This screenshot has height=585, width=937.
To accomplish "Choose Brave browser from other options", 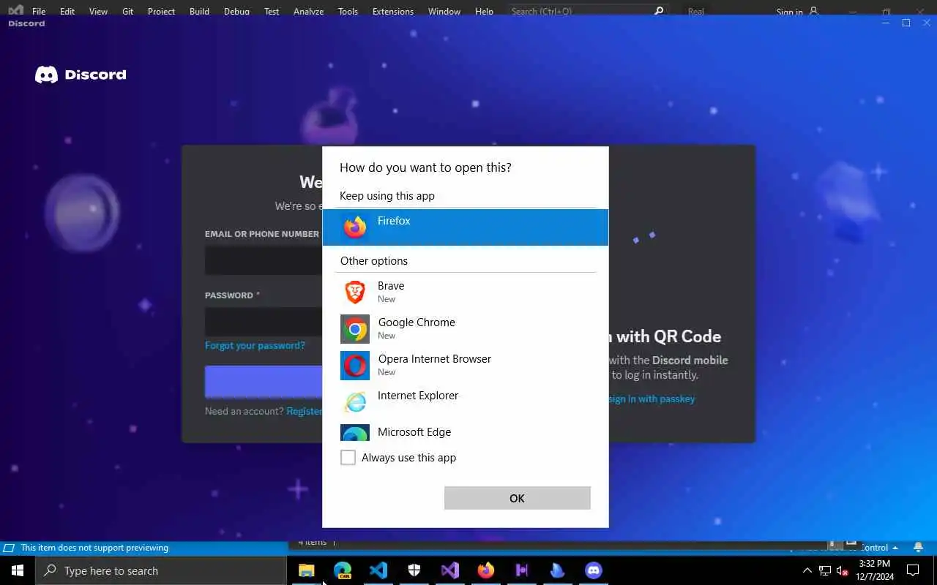I will click(x=465, y=292).
